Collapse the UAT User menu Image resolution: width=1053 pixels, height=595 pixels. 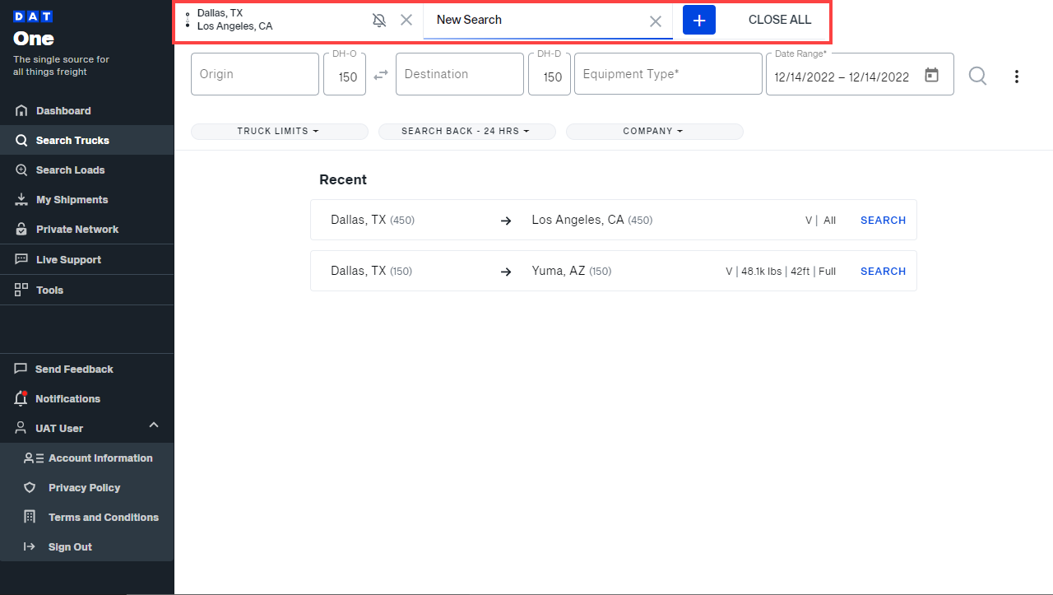(153, 425)
